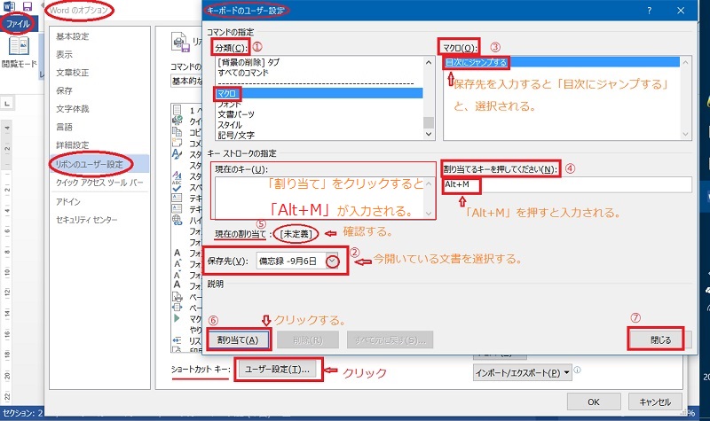Click the tab selector L icon by ruler
Screen dimensions: 710x421
[x=7, y=104]
